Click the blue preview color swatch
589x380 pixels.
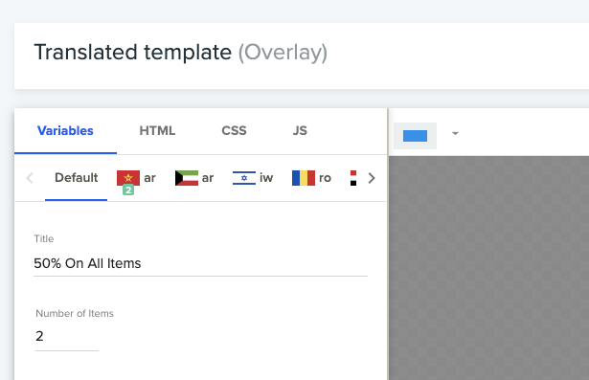coord(415,136)
